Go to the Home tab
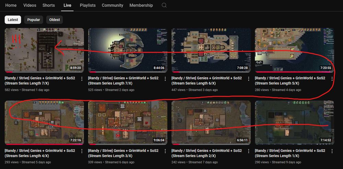Viewport: 343px width, 169px height. click(x=11, y=5)
